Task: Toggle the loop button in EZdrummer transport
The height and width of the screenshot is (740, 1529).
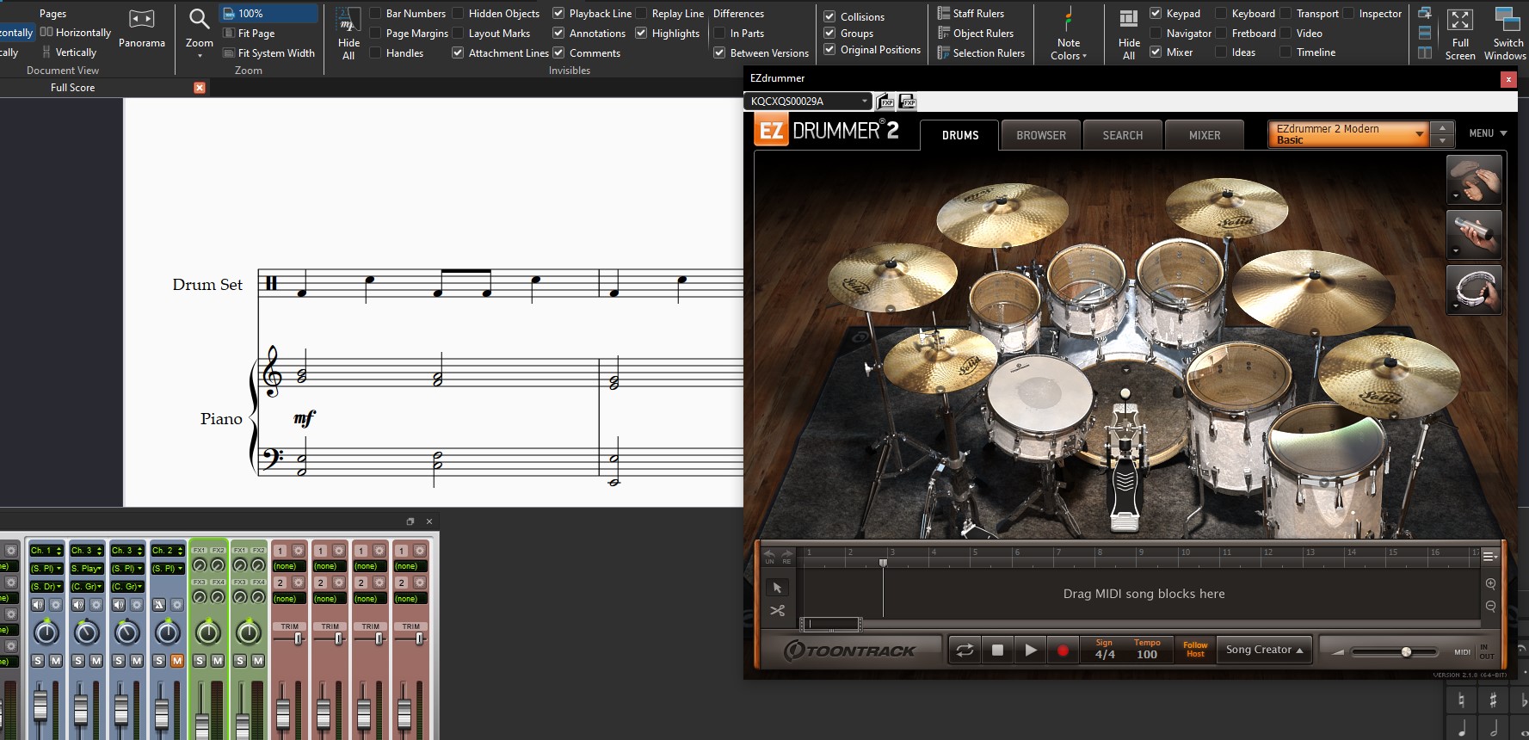Action: 965,651
